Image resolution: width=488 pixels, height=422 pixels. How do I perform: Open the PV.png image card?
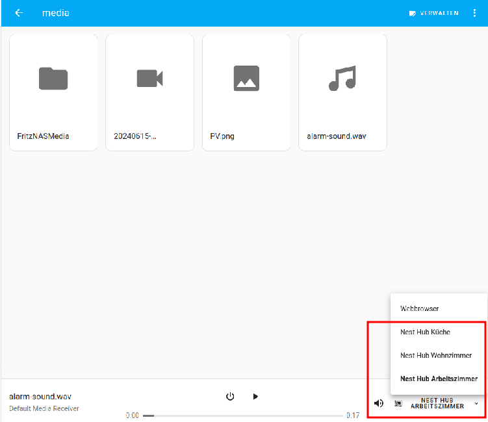(x=246, y=93)
